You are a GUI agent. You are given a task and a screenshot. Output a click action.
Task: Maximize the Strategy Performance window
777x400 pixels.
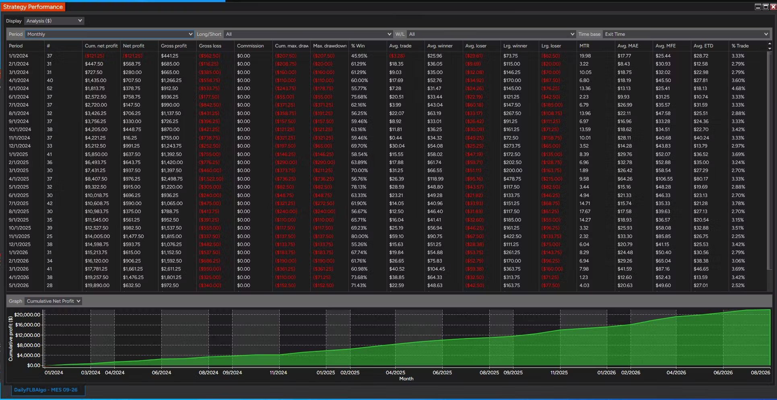pos(766,7)
